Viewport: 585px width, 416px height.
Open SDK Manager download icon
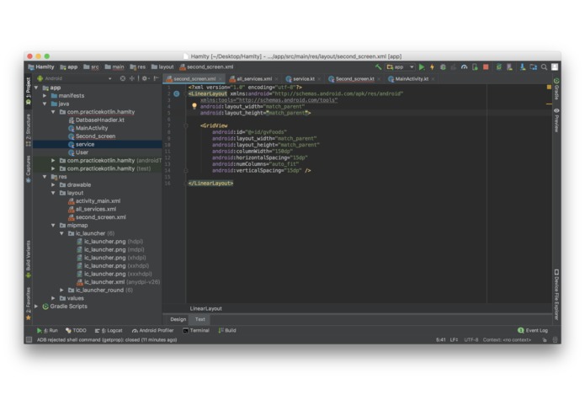click(523, 67)
